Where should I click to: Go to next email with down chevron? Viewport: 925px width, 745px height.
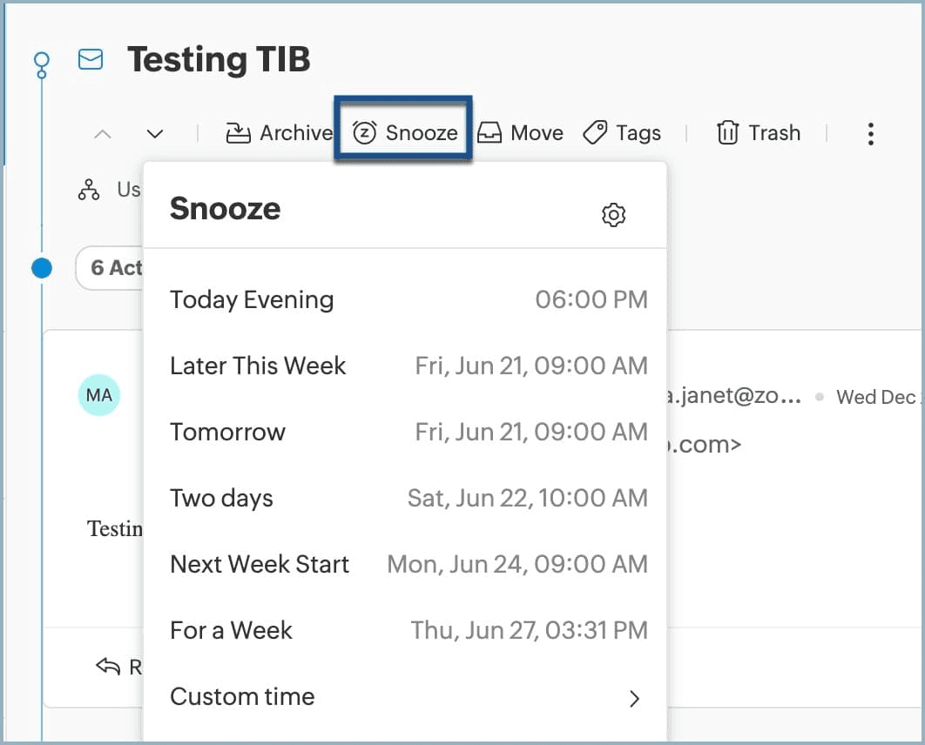[x=155, y=134]
